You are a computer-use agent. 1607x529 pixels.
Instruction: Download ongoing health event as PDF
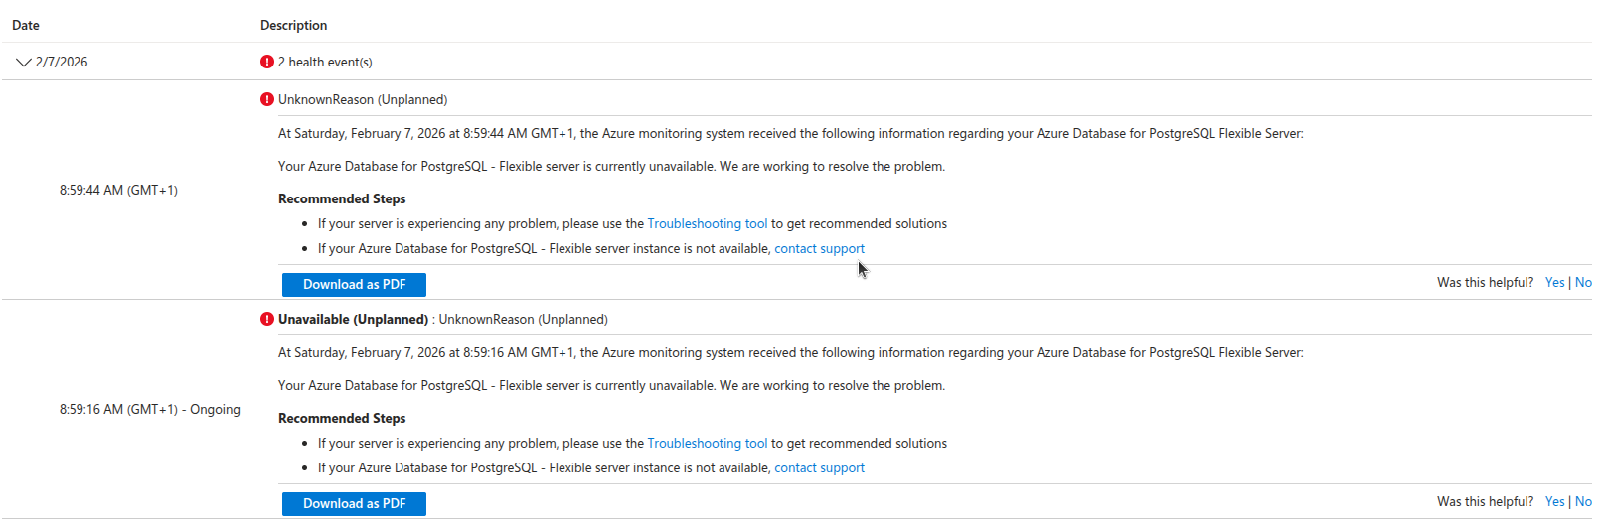click(x=354, y=504)
